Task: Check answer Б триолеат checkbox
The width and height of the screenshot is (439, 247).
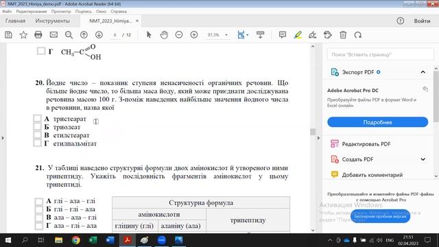Action: tap(37, 126)
